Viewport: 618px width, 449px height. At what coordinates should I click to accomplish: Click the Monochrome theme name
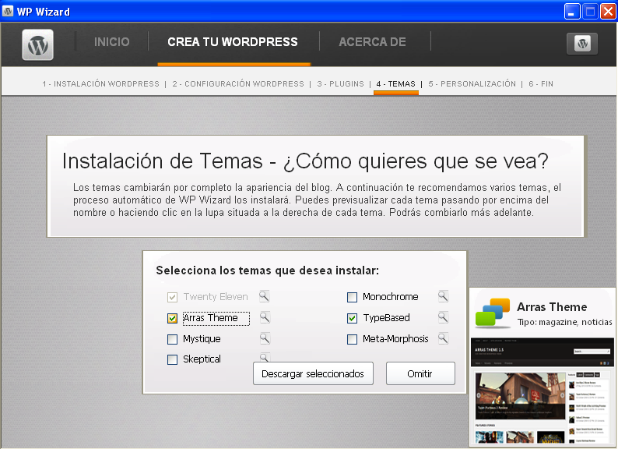click(391, 296)
